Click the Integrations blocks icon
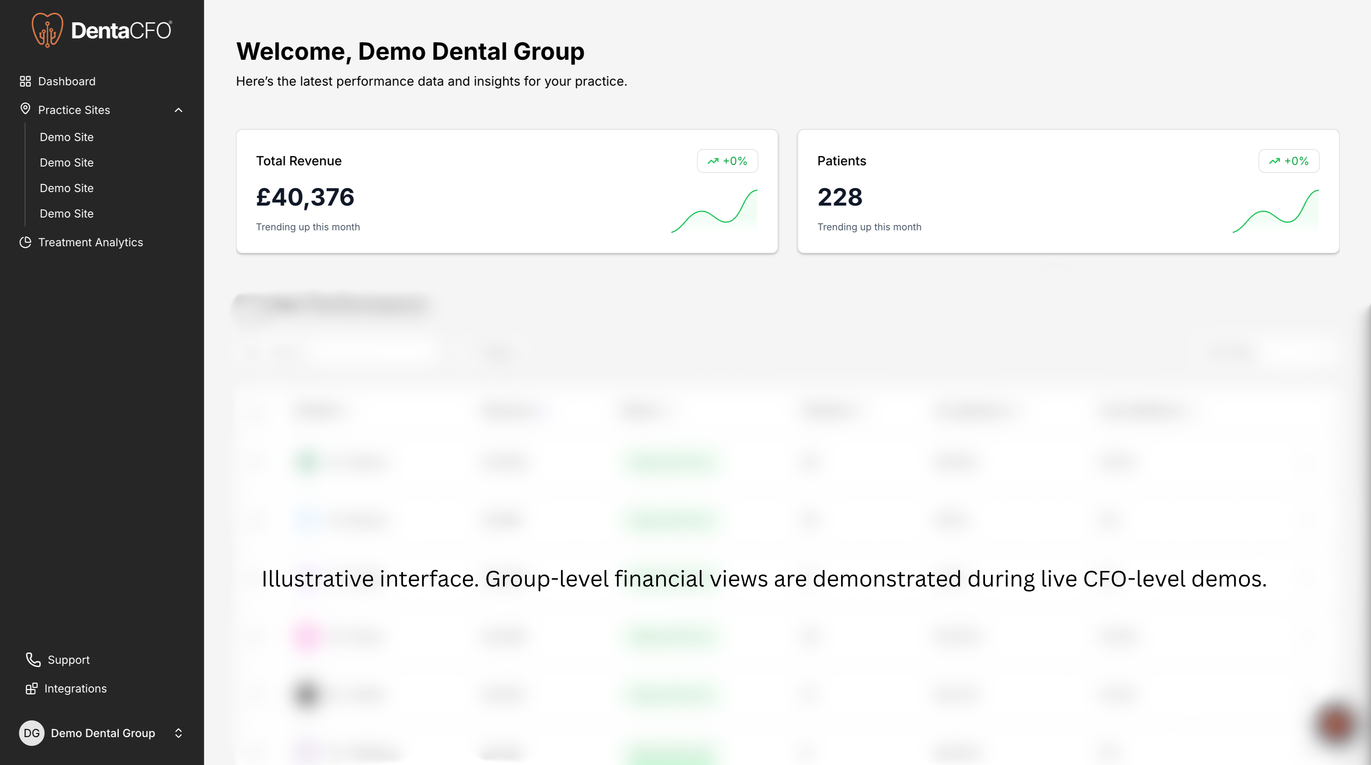1371x765 pixels. 32,688
